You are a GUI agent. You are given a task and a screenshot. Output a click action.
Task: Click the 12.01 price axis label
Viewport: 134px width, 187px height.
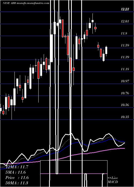[125, 21]
